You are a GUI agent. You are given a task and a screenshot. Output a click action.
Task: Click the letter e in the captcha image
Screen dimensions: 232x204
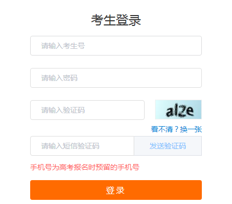point(189,111)
